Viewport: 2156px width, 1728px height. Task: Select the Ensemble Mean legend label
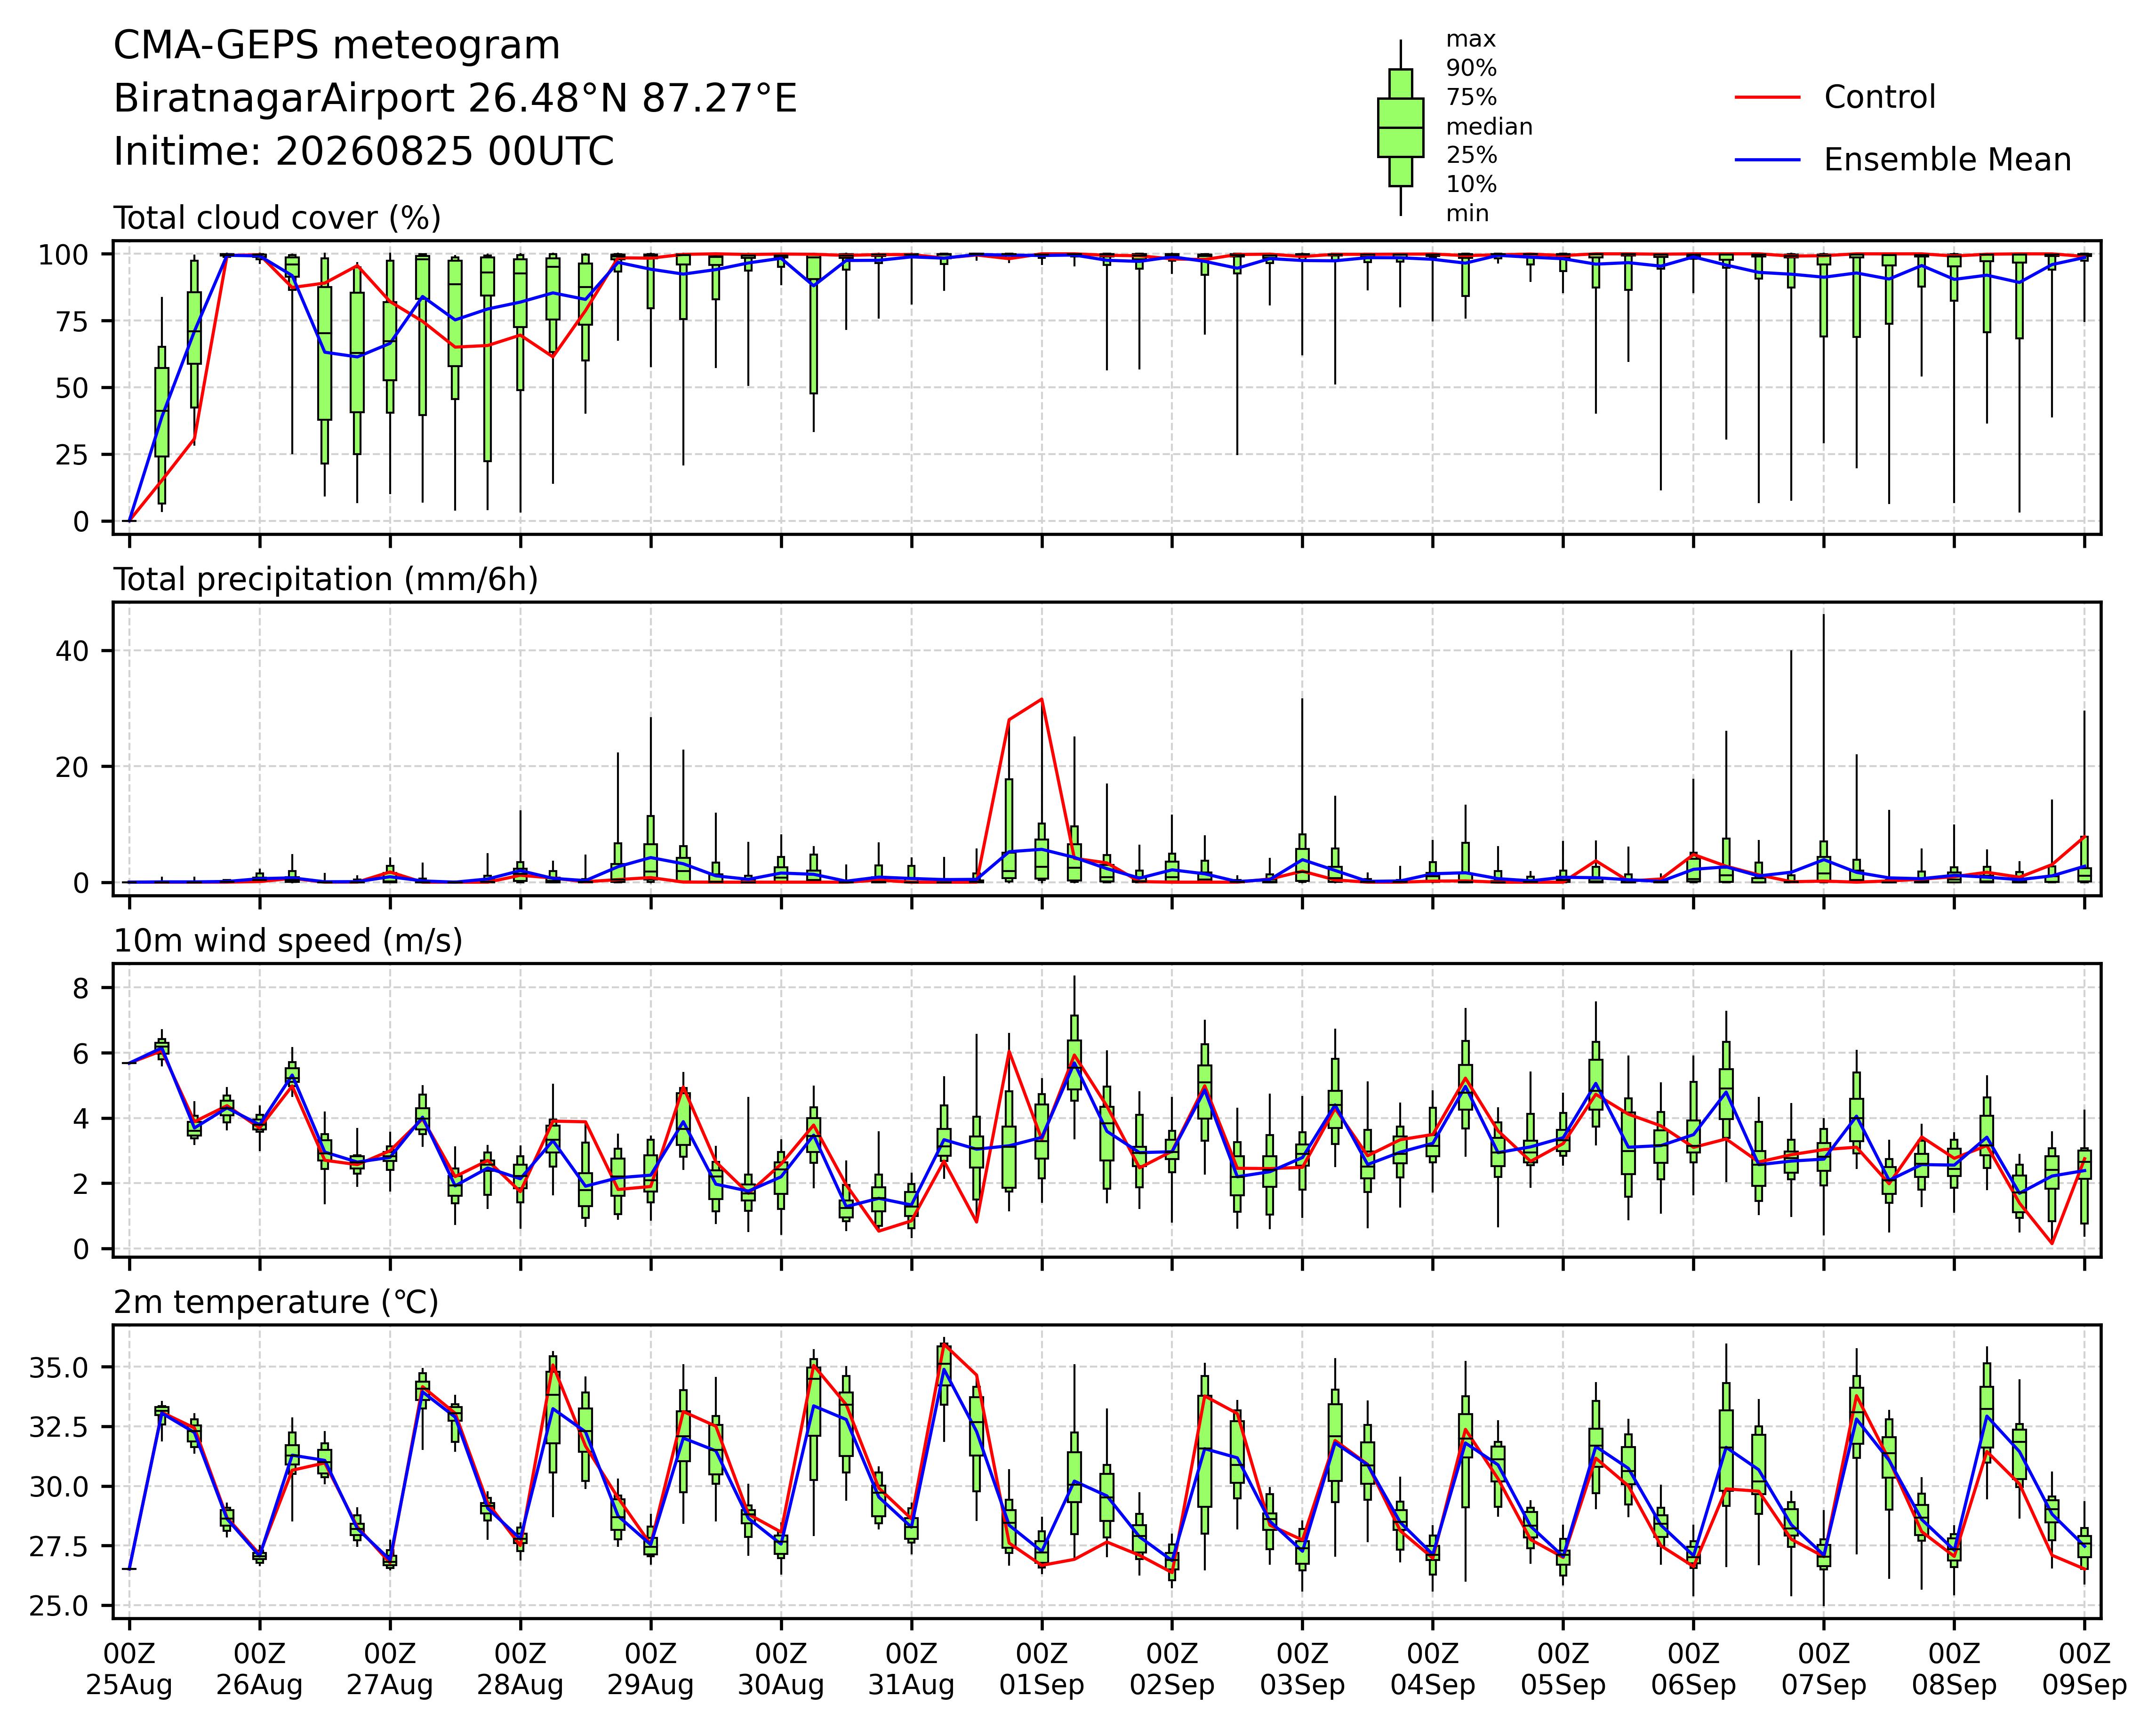click(1947, 160)
